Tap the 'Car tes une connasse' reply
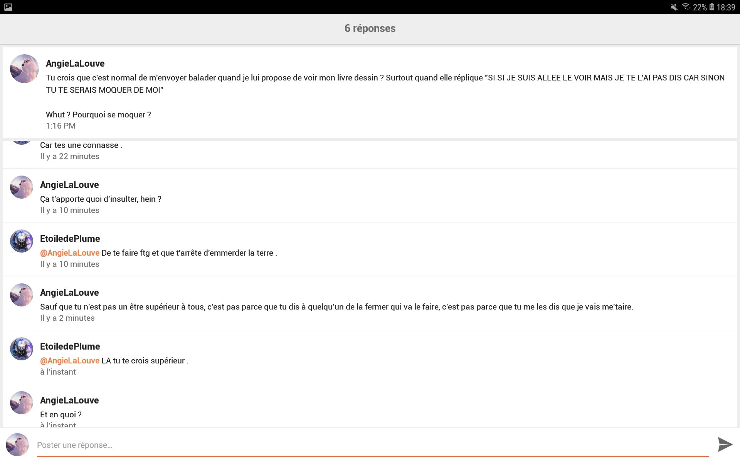740x462 pixels. click(81, 145)
